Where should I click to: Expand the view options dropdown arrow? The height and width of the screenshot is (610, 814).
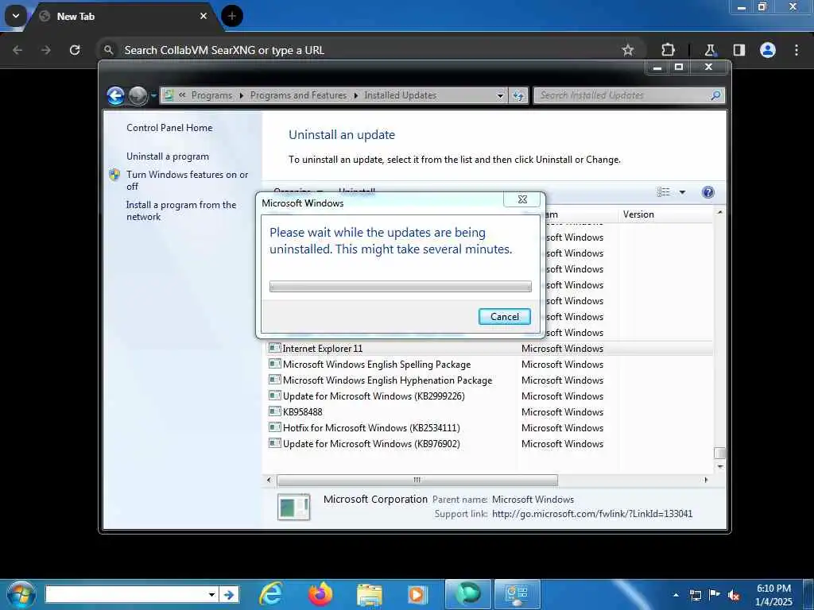tap(682, 192)
